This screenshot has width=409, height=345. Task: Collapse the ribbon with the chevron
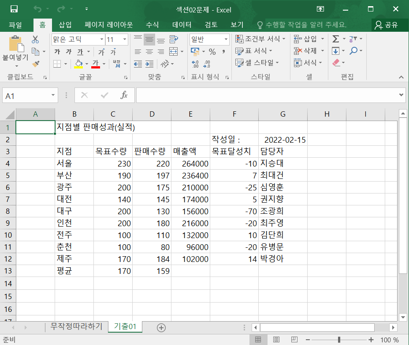pos(401,77)
